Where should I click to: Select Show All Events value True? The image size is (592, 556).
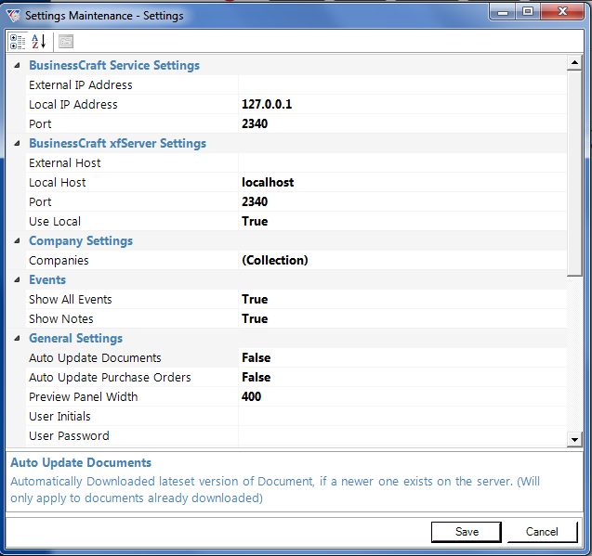pos(402,300)
